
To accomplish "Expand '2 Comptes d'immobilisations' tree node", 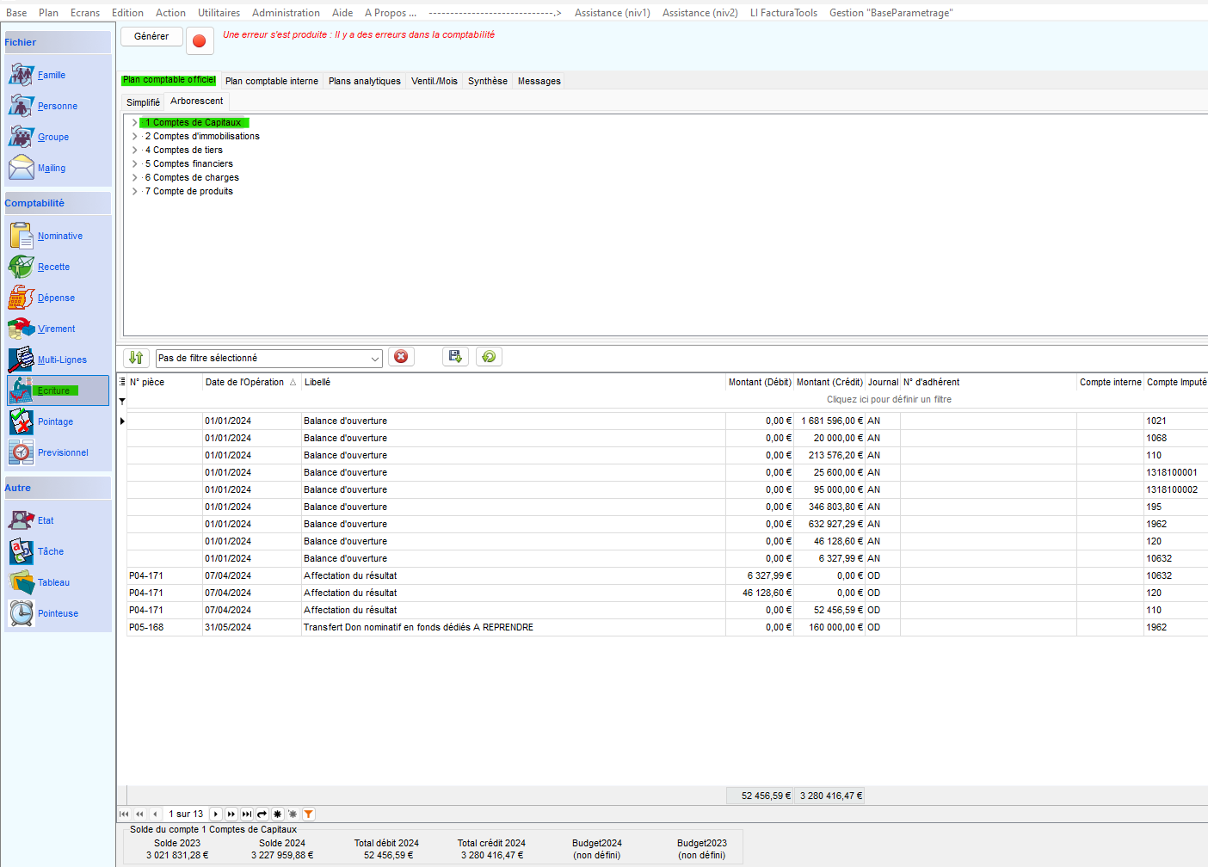I will (x=135, y=136).
